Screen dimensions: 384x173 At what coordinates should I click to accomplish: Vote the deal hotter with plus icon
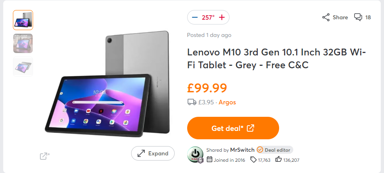click(x=222, y=18)
